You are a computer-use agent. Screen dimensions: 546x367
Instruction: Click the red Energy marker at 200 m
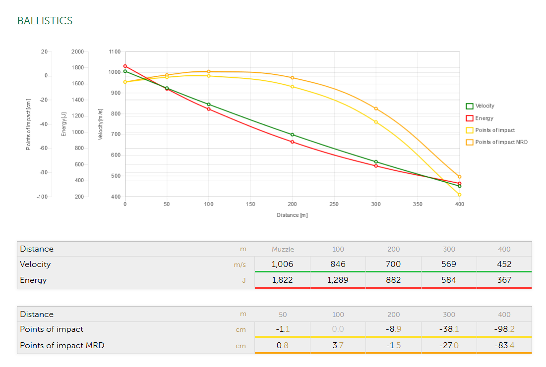point(292,142)
